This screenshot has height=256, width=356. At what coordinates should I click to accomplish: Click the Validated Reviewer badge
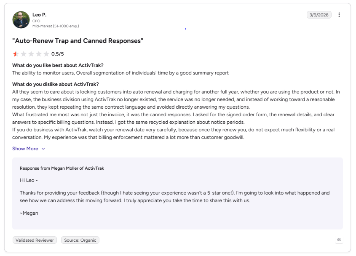coord(35,240)
